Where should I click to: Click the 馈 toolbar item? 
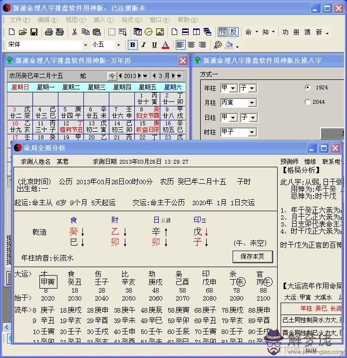(307, 32)
